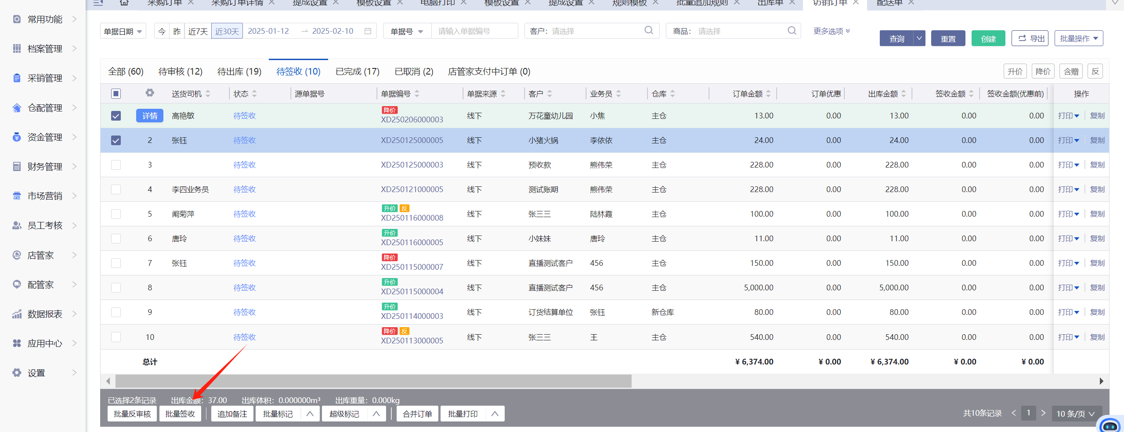This screenshot has height=432, width=1124.
Task: Click the calendar icon in date range
Action: click(x=368, y=31)
